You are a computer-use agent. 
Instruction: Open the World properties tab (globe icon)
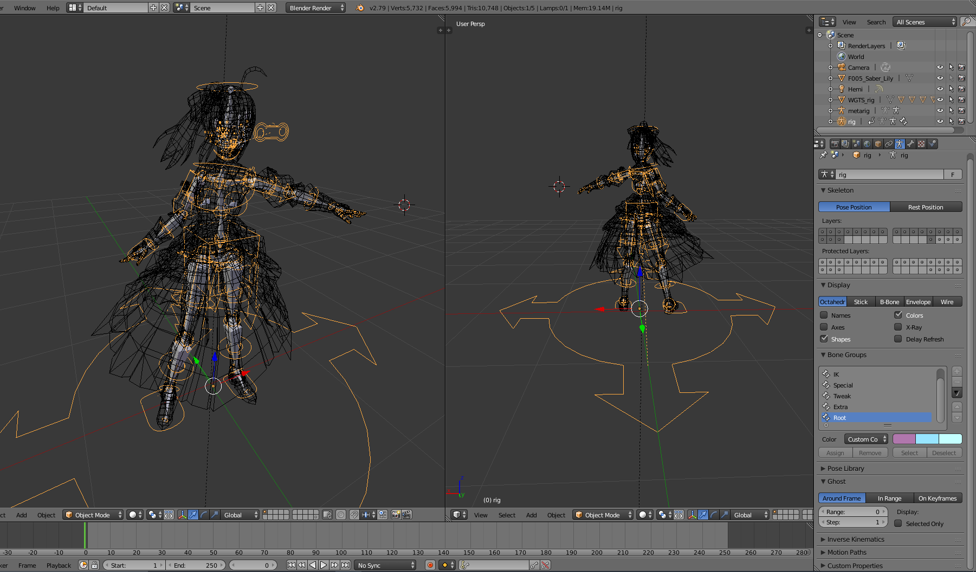click(867, 144)
